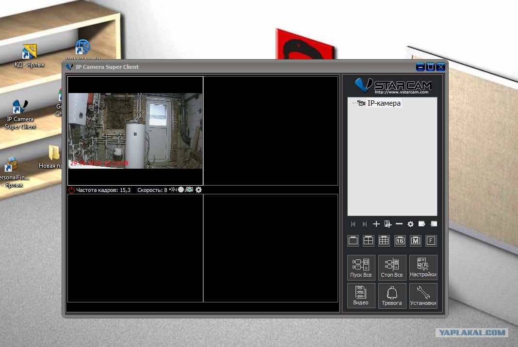Screen dimensions: 518x347
Task: Click the M layout mode icon
Action: click(416, 241)
